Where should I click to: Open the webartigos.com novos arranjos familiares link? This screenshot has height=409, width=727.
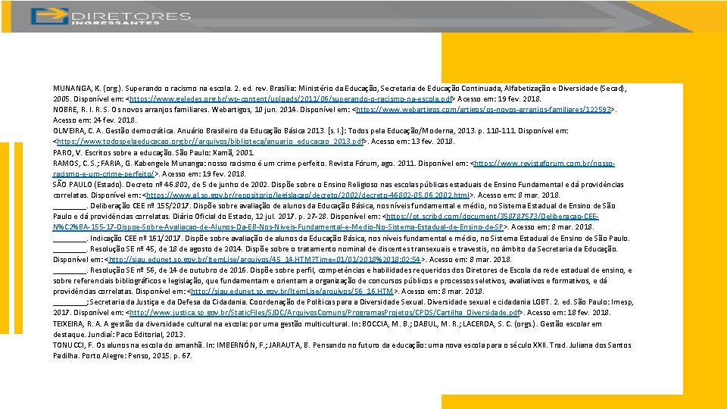484,109
